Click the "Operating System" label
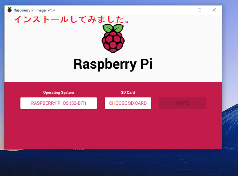 [x=58, y=92]
